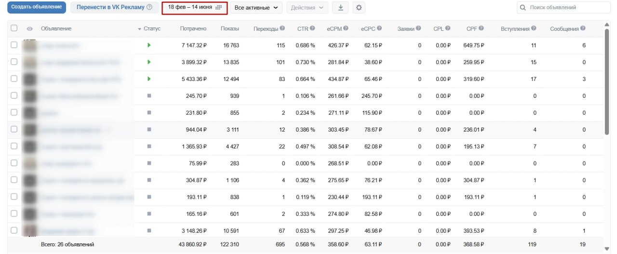The height and width of the screenshot is (254, 617).
Task: Click the help icon beside Заявки header
Action: [418, 28]
